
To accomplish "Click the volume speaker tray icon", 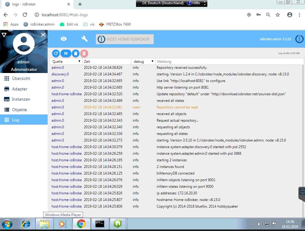I will point(259,224).
